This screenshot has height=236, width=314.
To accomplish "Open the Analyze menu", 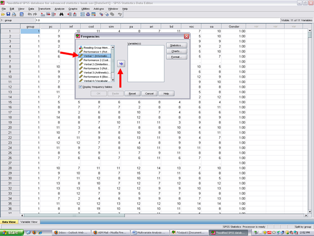I will [59, 9].
